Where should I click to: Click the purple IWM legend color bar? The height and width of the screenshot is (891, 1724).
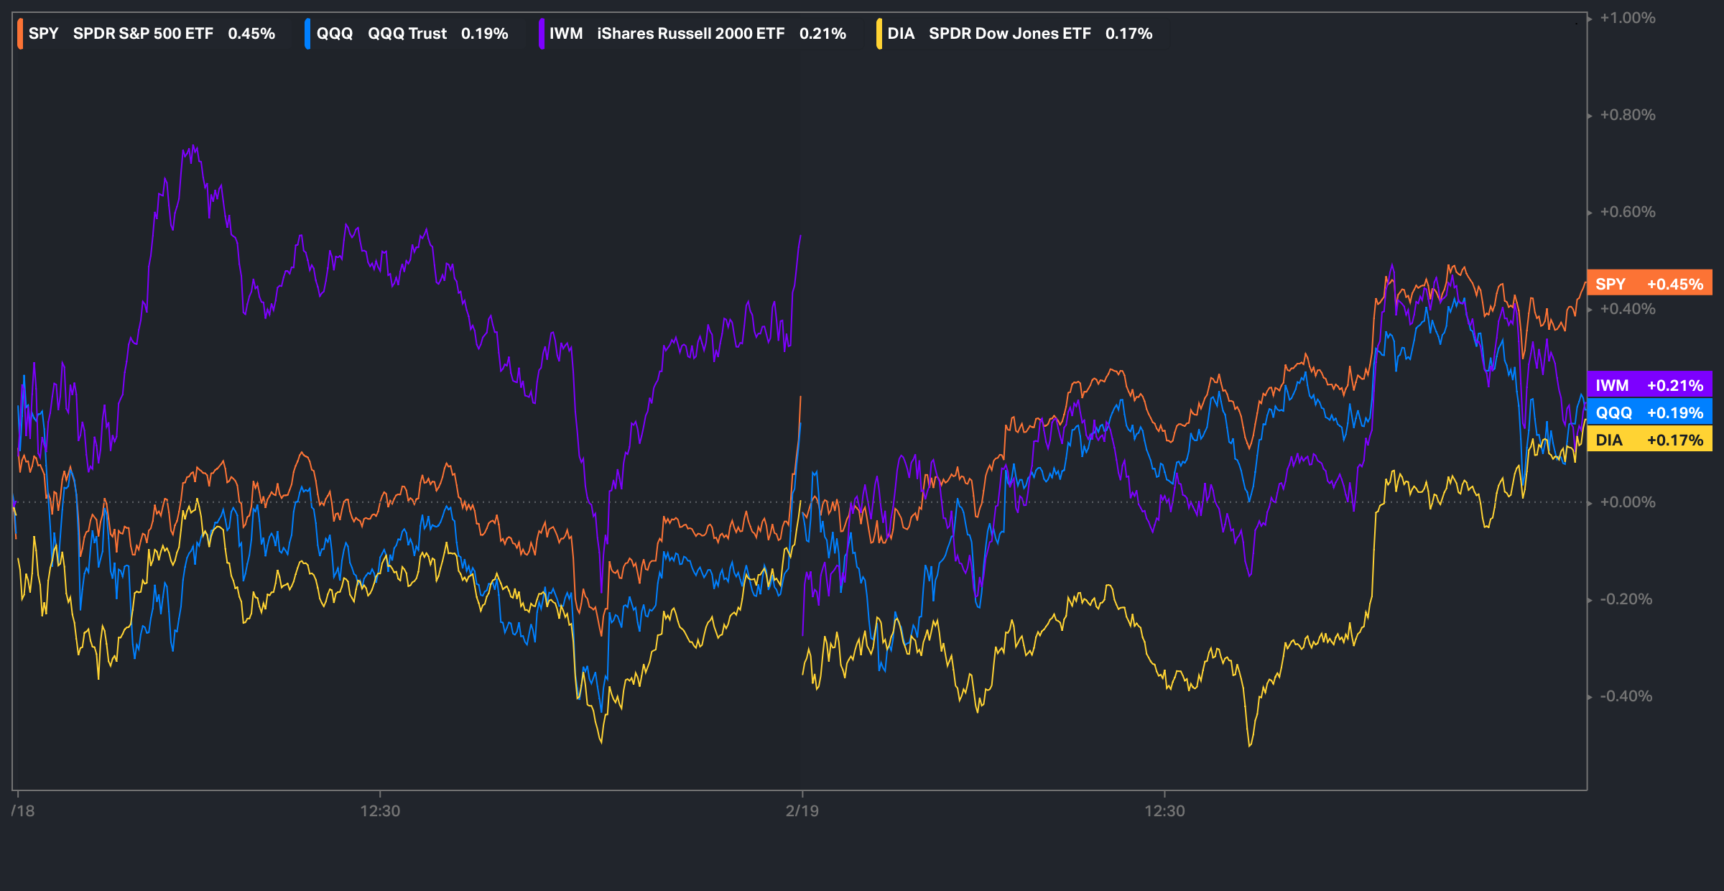point(541,34)
